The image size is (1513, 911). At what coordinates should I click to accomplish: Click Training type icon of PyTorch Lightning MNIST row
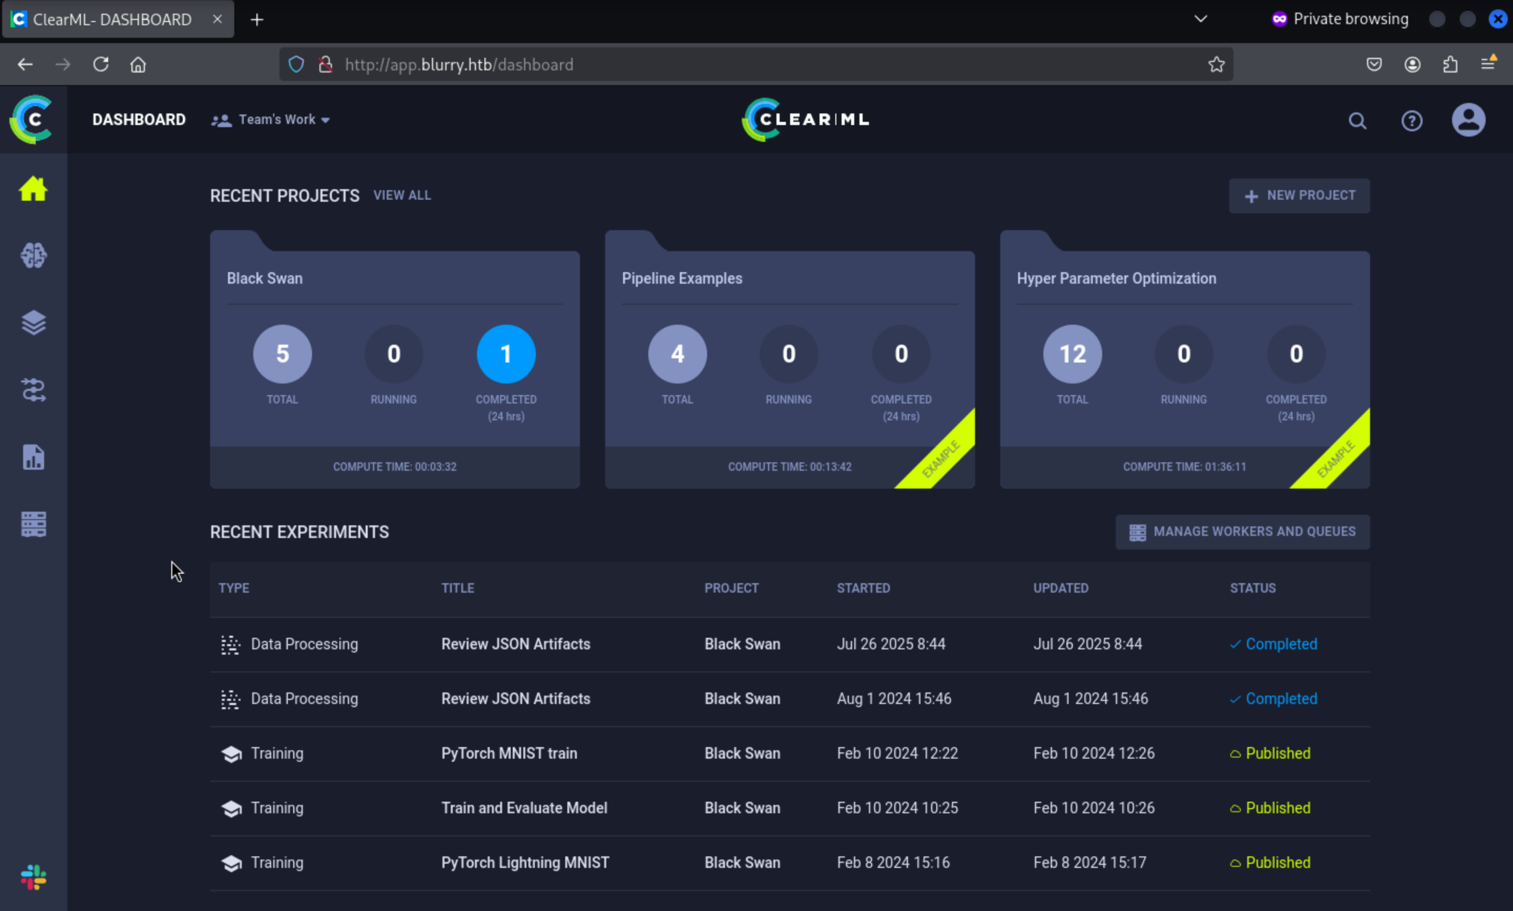pos(231,863)
